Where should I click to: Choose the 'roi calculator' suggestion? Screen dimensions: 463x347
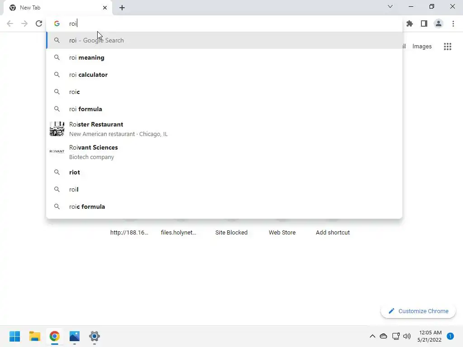224,75
